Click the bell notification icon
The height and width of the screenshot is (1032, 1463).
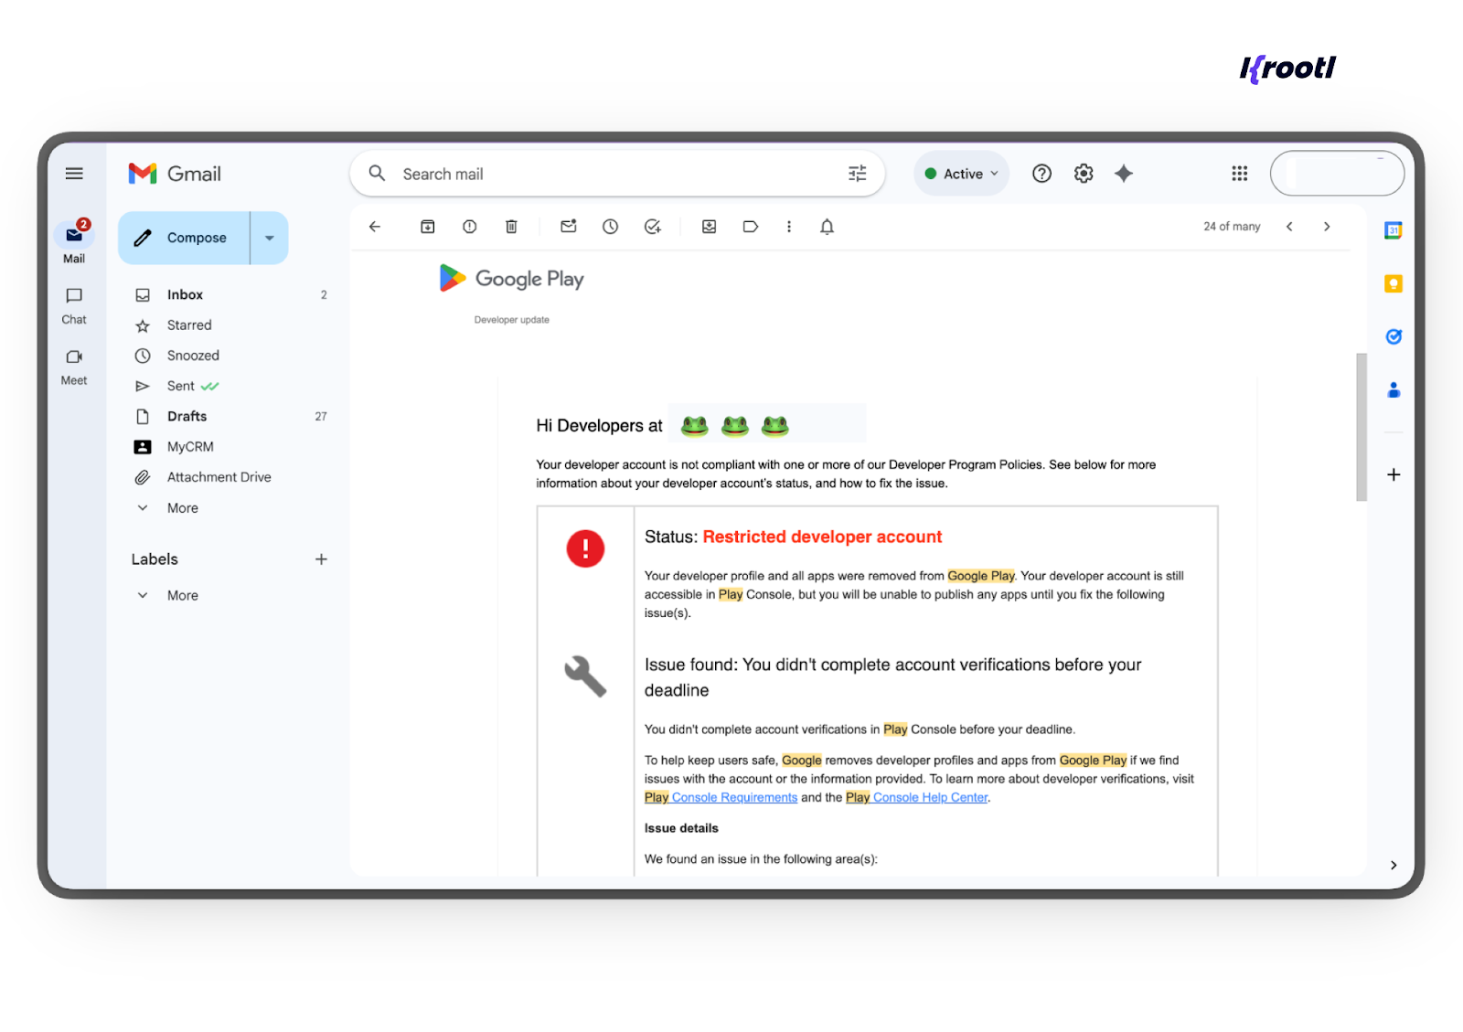click(x=827, y=227)
